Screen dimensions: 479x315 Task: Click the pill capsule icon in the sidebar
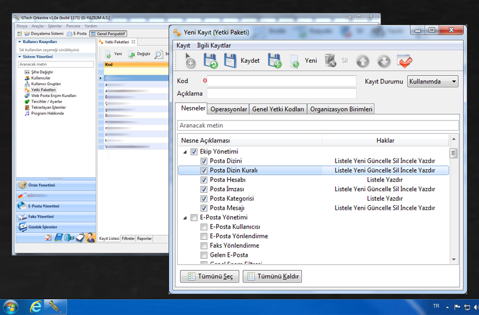pyautogui.click(x=22, y=196)
